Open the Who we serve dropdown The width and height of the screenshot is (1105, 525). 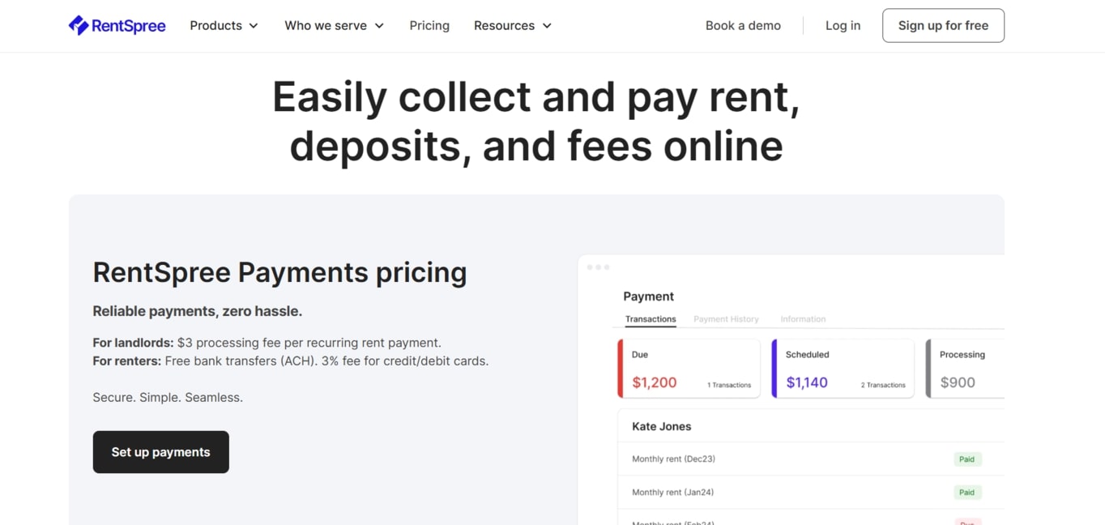click(334, 26)
